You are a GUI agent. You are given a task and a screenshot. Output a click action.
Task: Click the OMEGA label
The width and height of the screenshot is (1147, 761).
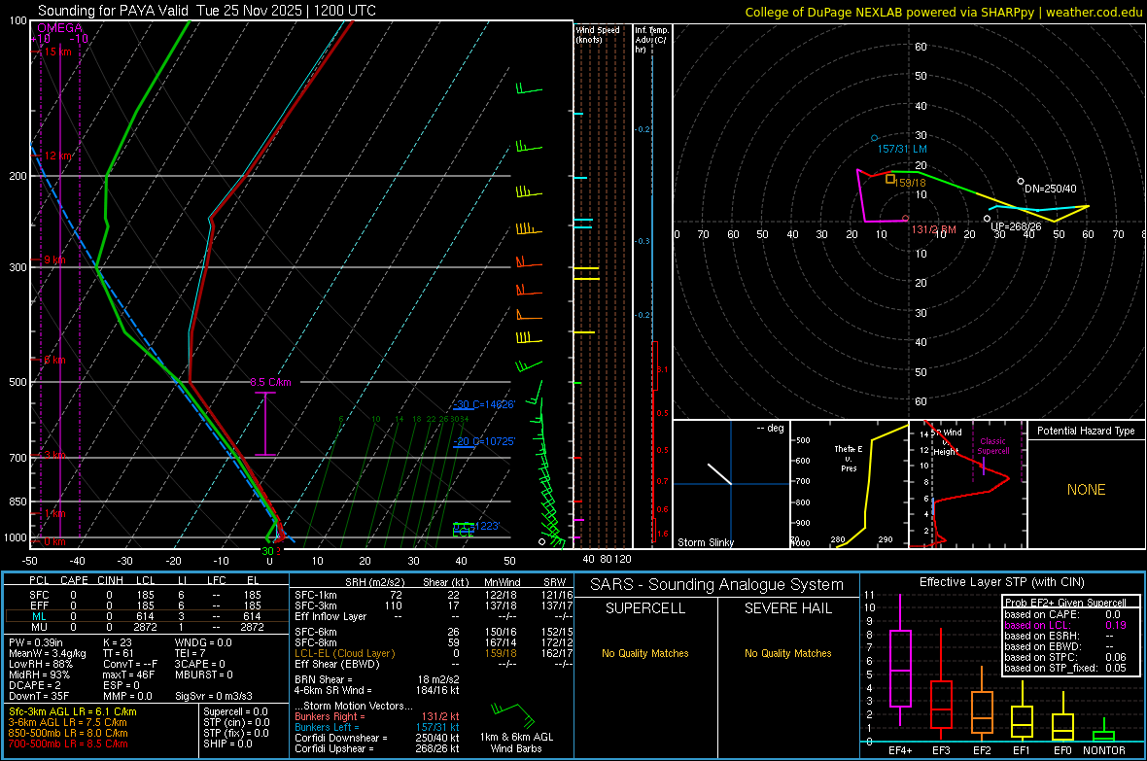tap(59, 28)
